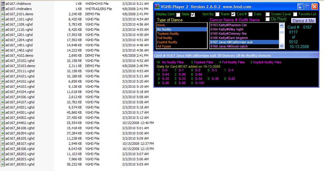Screen dimensions: 324x171
Task: Click the a0167_1101.vghd file icon
Action: 2,19
